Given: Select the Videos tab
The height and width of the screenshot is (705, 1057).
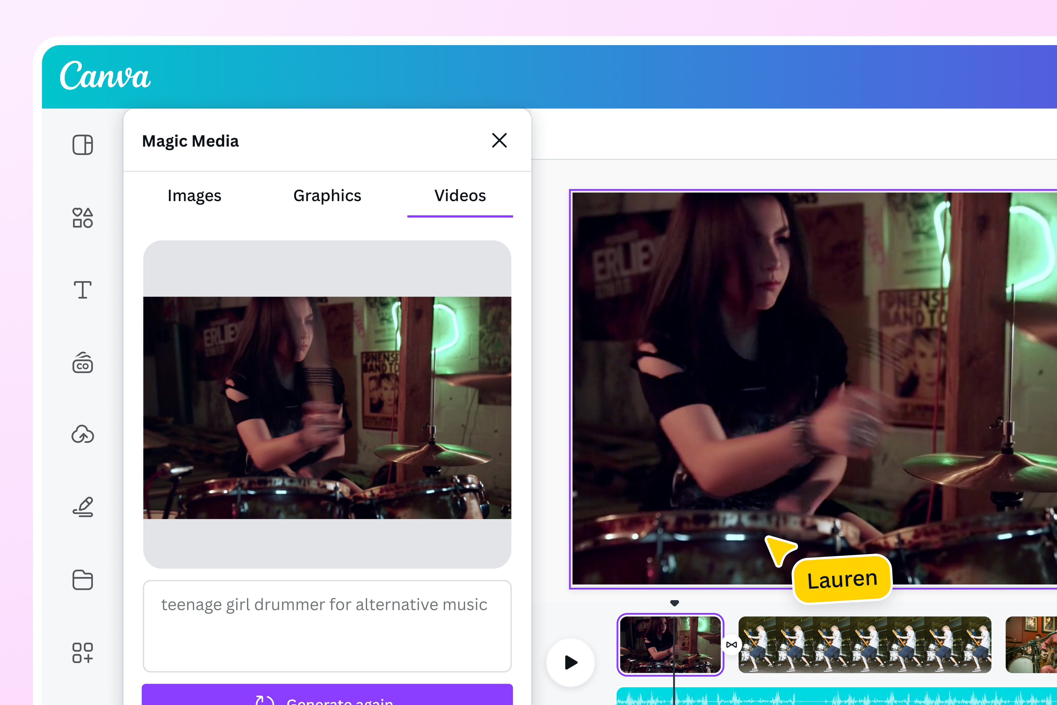Looking at the screenshot, I should [460, 196].
